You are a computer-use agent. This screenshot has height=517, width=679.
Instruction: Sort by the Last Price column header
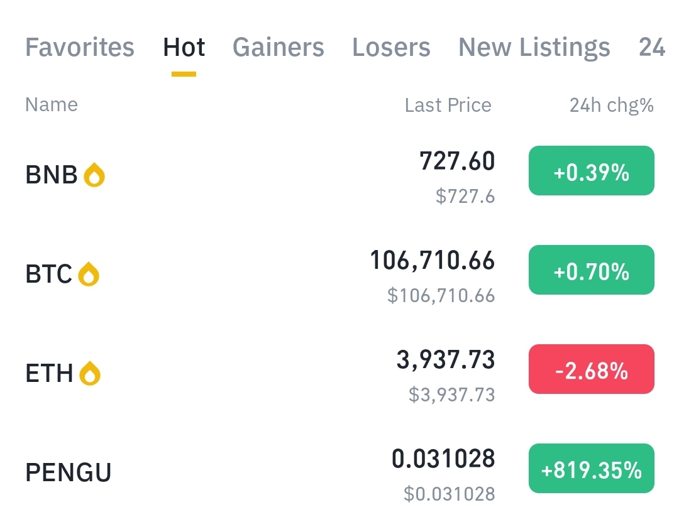tap(448, 105)
